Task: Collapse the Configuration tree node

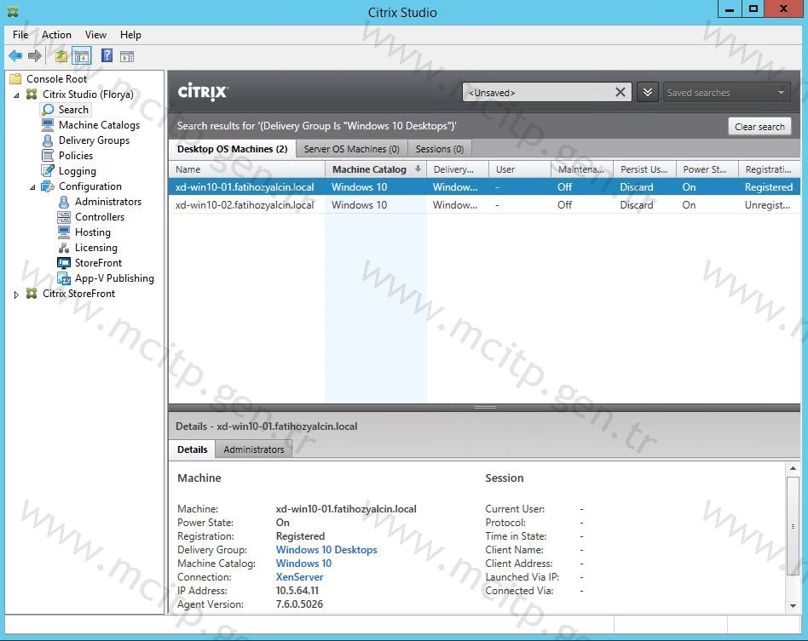Action: click(x=32, y=187)
